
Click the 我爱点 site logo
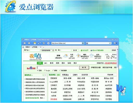tap(36, 57)
